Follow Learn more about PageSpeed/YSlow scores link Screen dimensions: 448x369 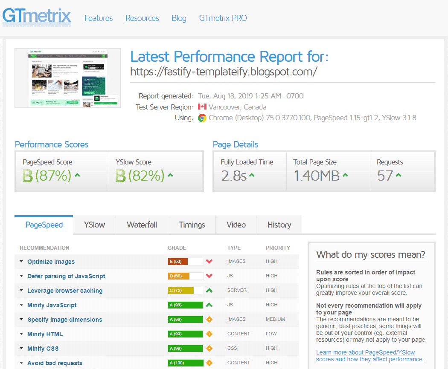tap(370, 356)
